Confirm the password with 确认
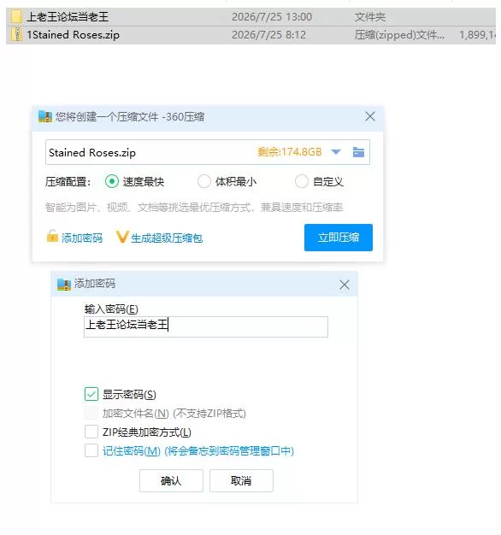 [x=171, y=481]
